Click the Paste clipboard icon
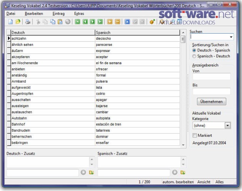This screenshot has height=191, width=242. 60,21
